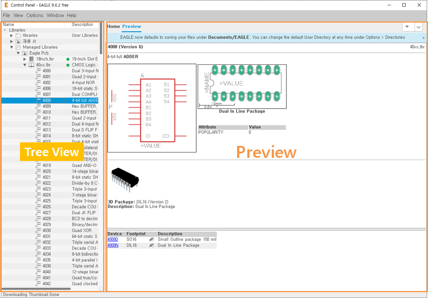428x298 pixels.
Task: Select the 4010 Hex BUFFER entry
Action: coord(50,112)
